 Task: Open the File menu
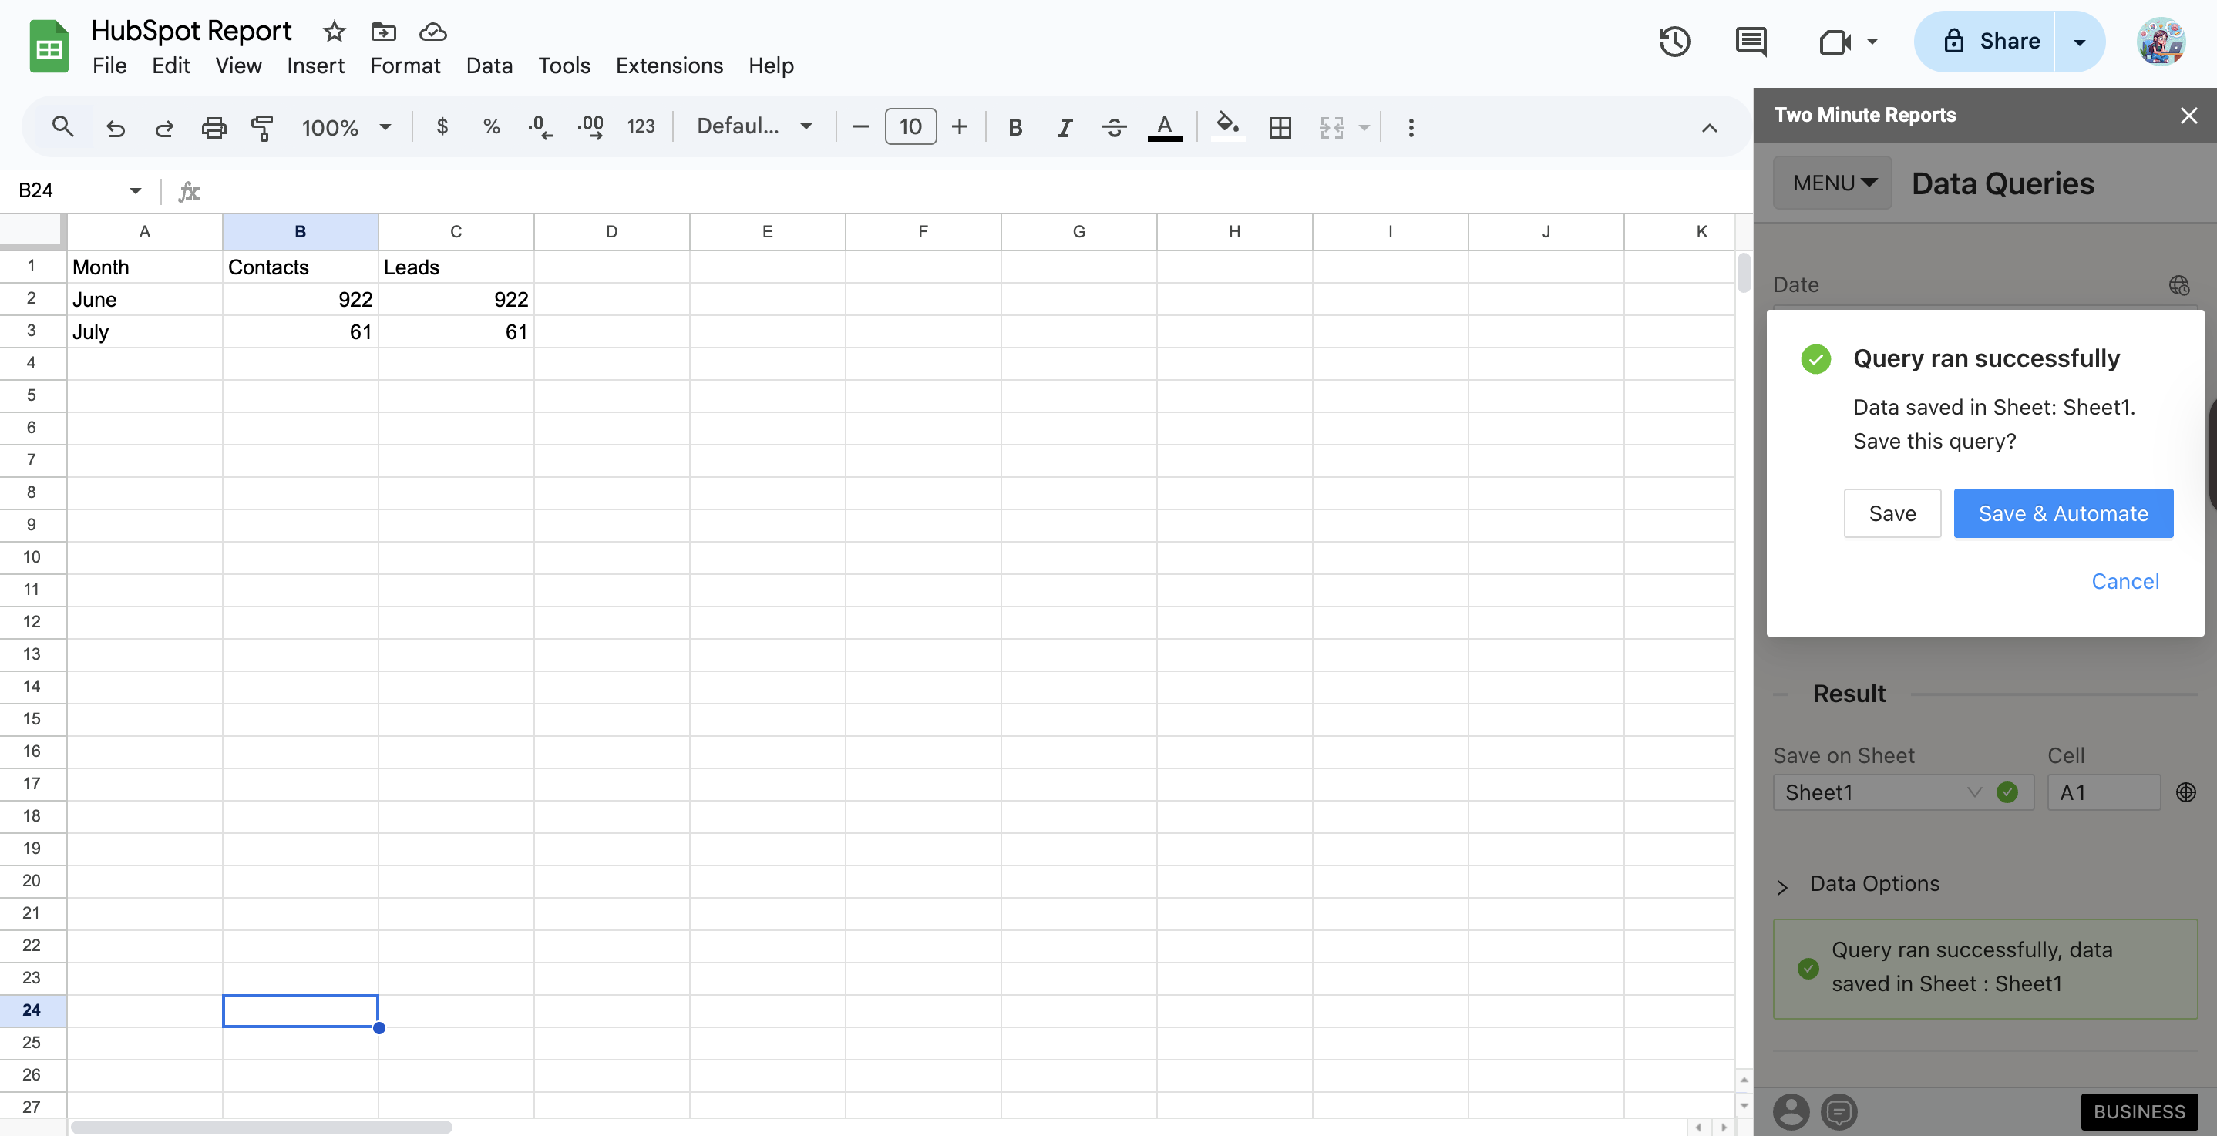pos(109,66)
